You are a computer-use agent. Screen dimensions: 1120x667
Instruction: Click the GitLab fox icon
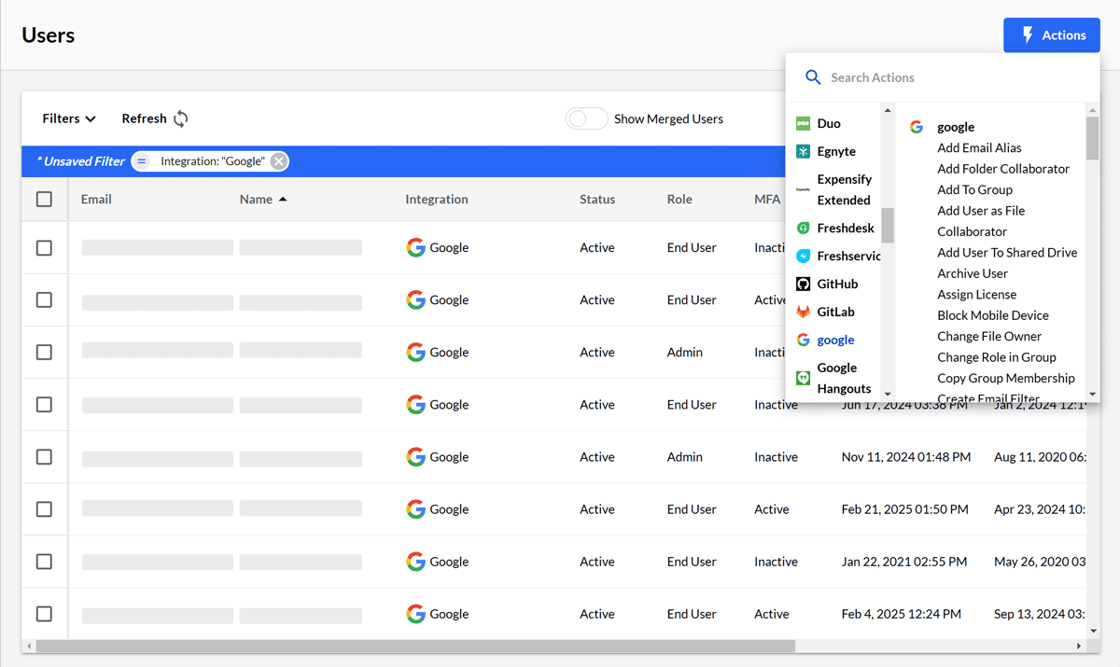click(803, 311)
